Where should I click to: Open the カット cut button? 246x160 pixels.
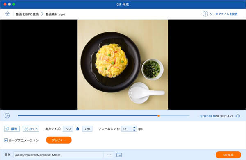(x=31, y=129)
